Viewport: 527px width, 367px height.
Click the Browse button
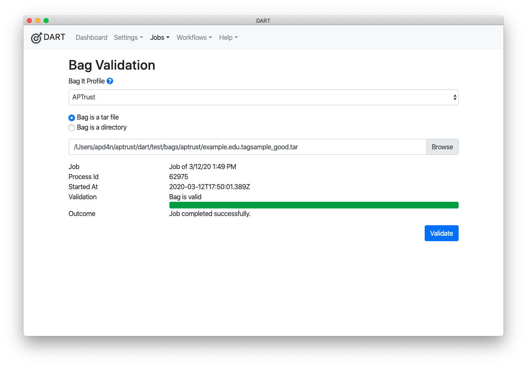(x=442, y=147)
